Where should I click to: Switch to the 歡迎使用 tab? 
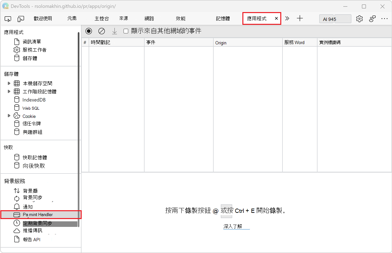(x=43, y=19)
